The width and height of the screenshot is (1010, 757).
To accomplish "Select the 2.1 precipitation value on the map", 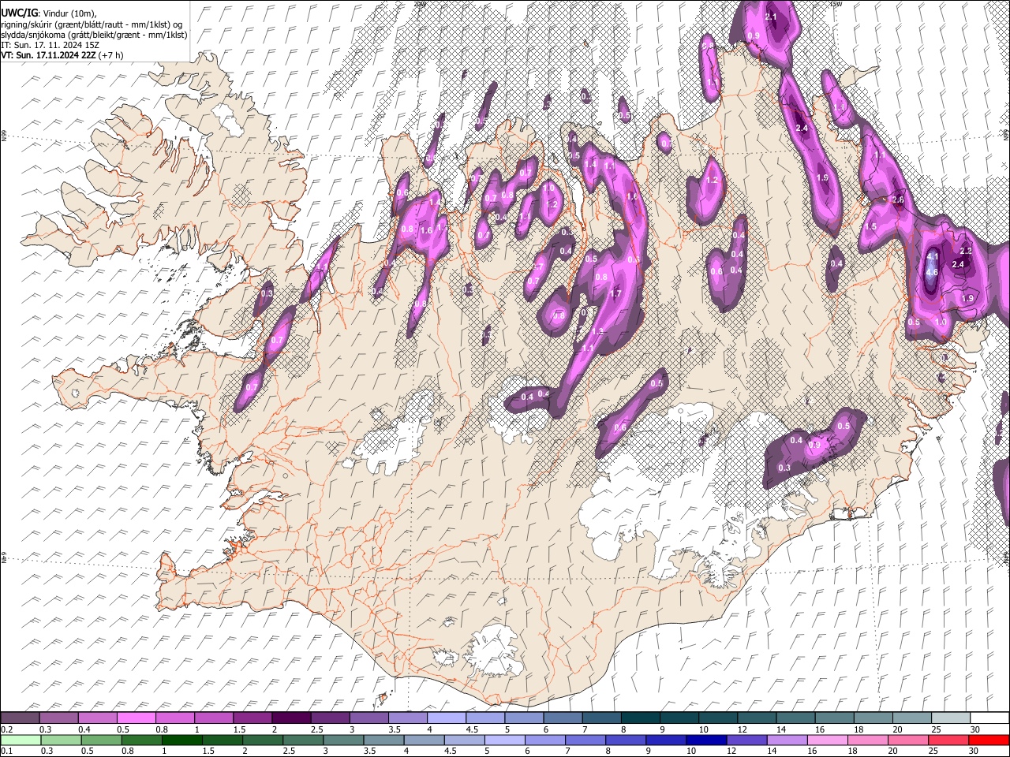I will pos(772,17).
